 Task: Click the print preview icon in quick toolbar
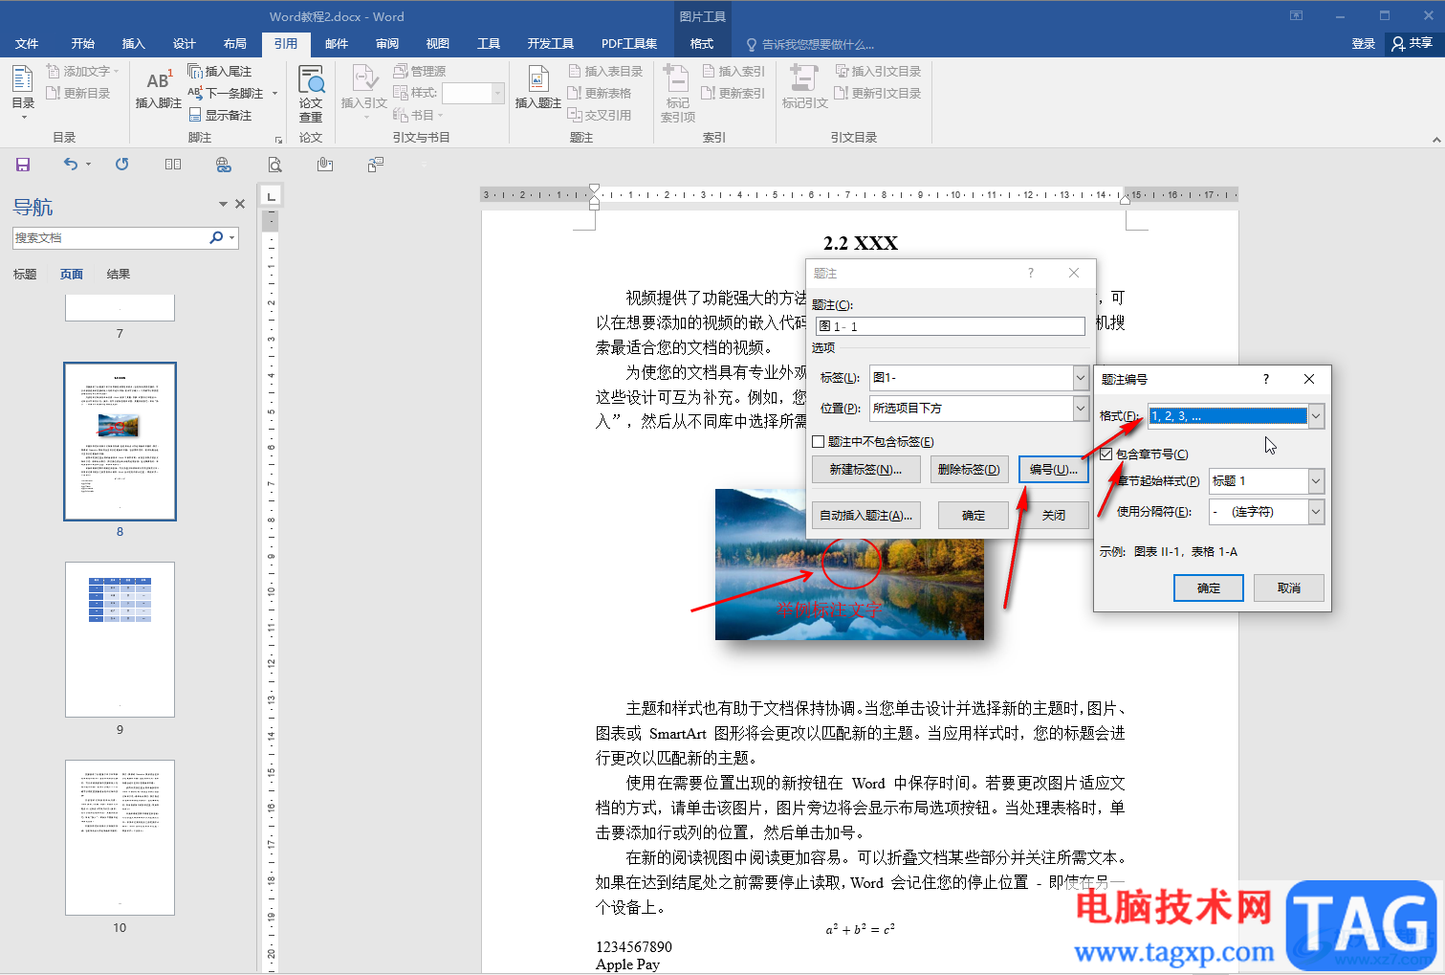[275, 165]
